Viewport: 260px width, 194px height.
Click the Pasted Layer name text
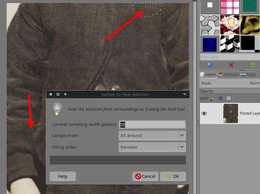[250, 113]
